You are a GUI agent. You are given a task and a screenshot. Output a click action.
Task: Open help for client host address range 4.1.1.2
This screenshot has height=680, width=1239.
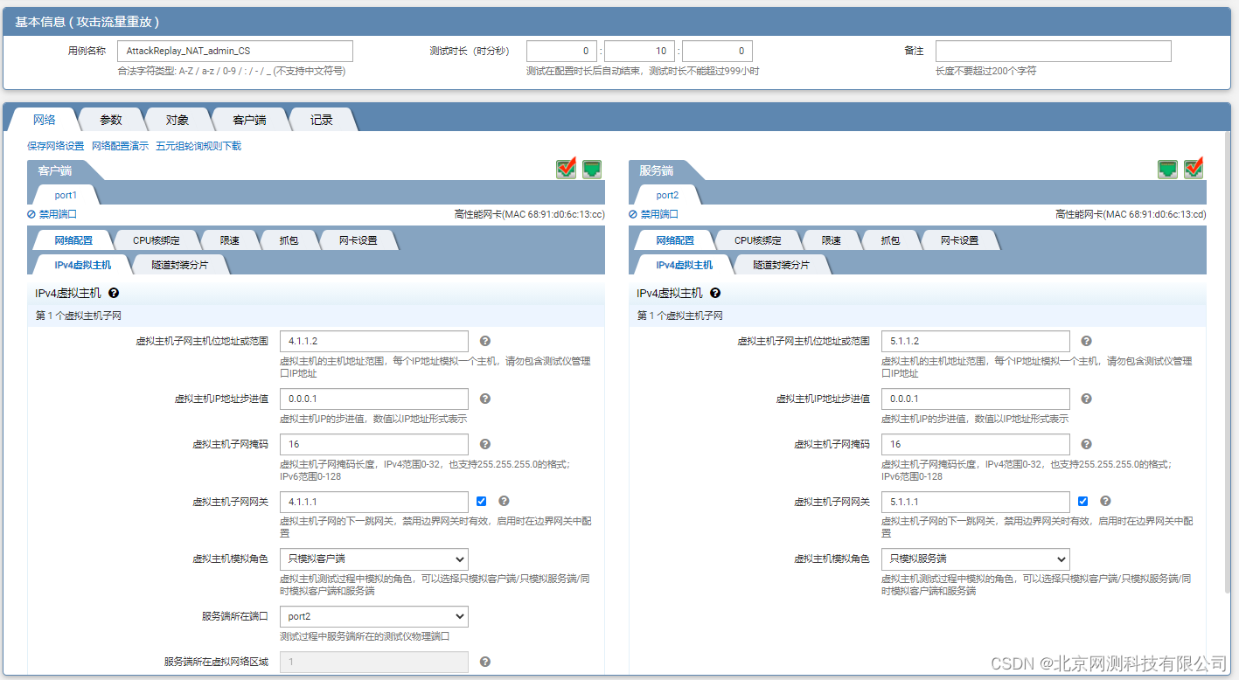[485, 341]
